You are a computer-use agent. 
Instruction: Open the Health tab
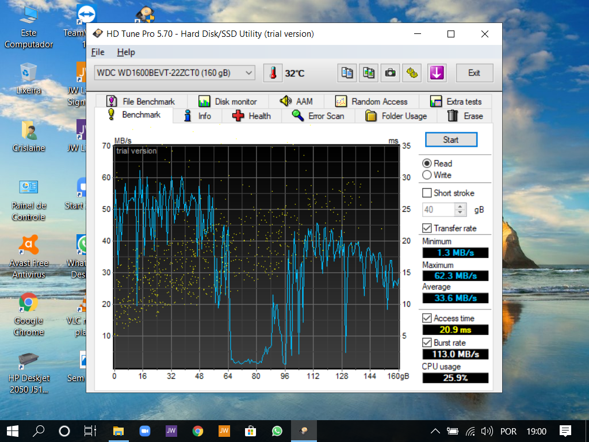(x=252, y=116)
